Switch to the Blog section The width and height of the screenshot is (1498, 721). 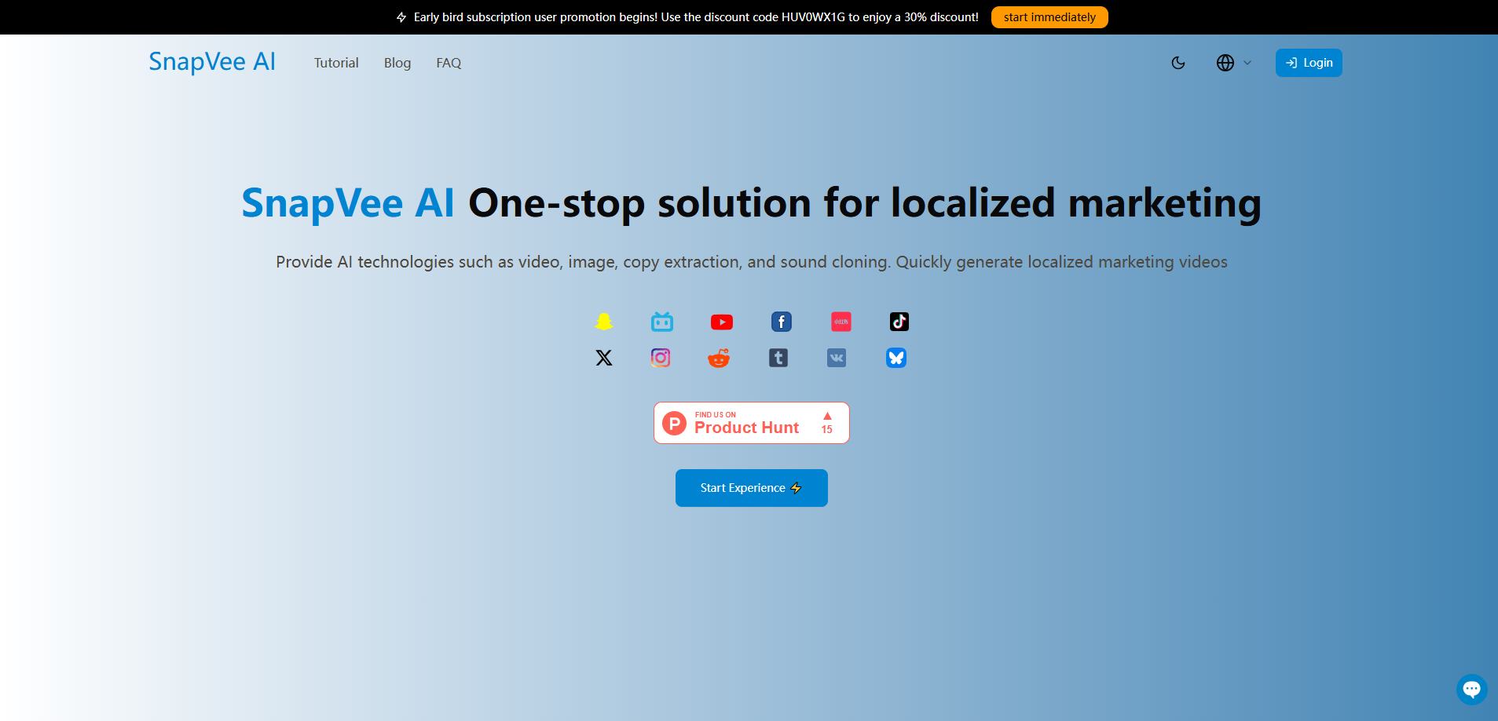click(x=397, y=63)
